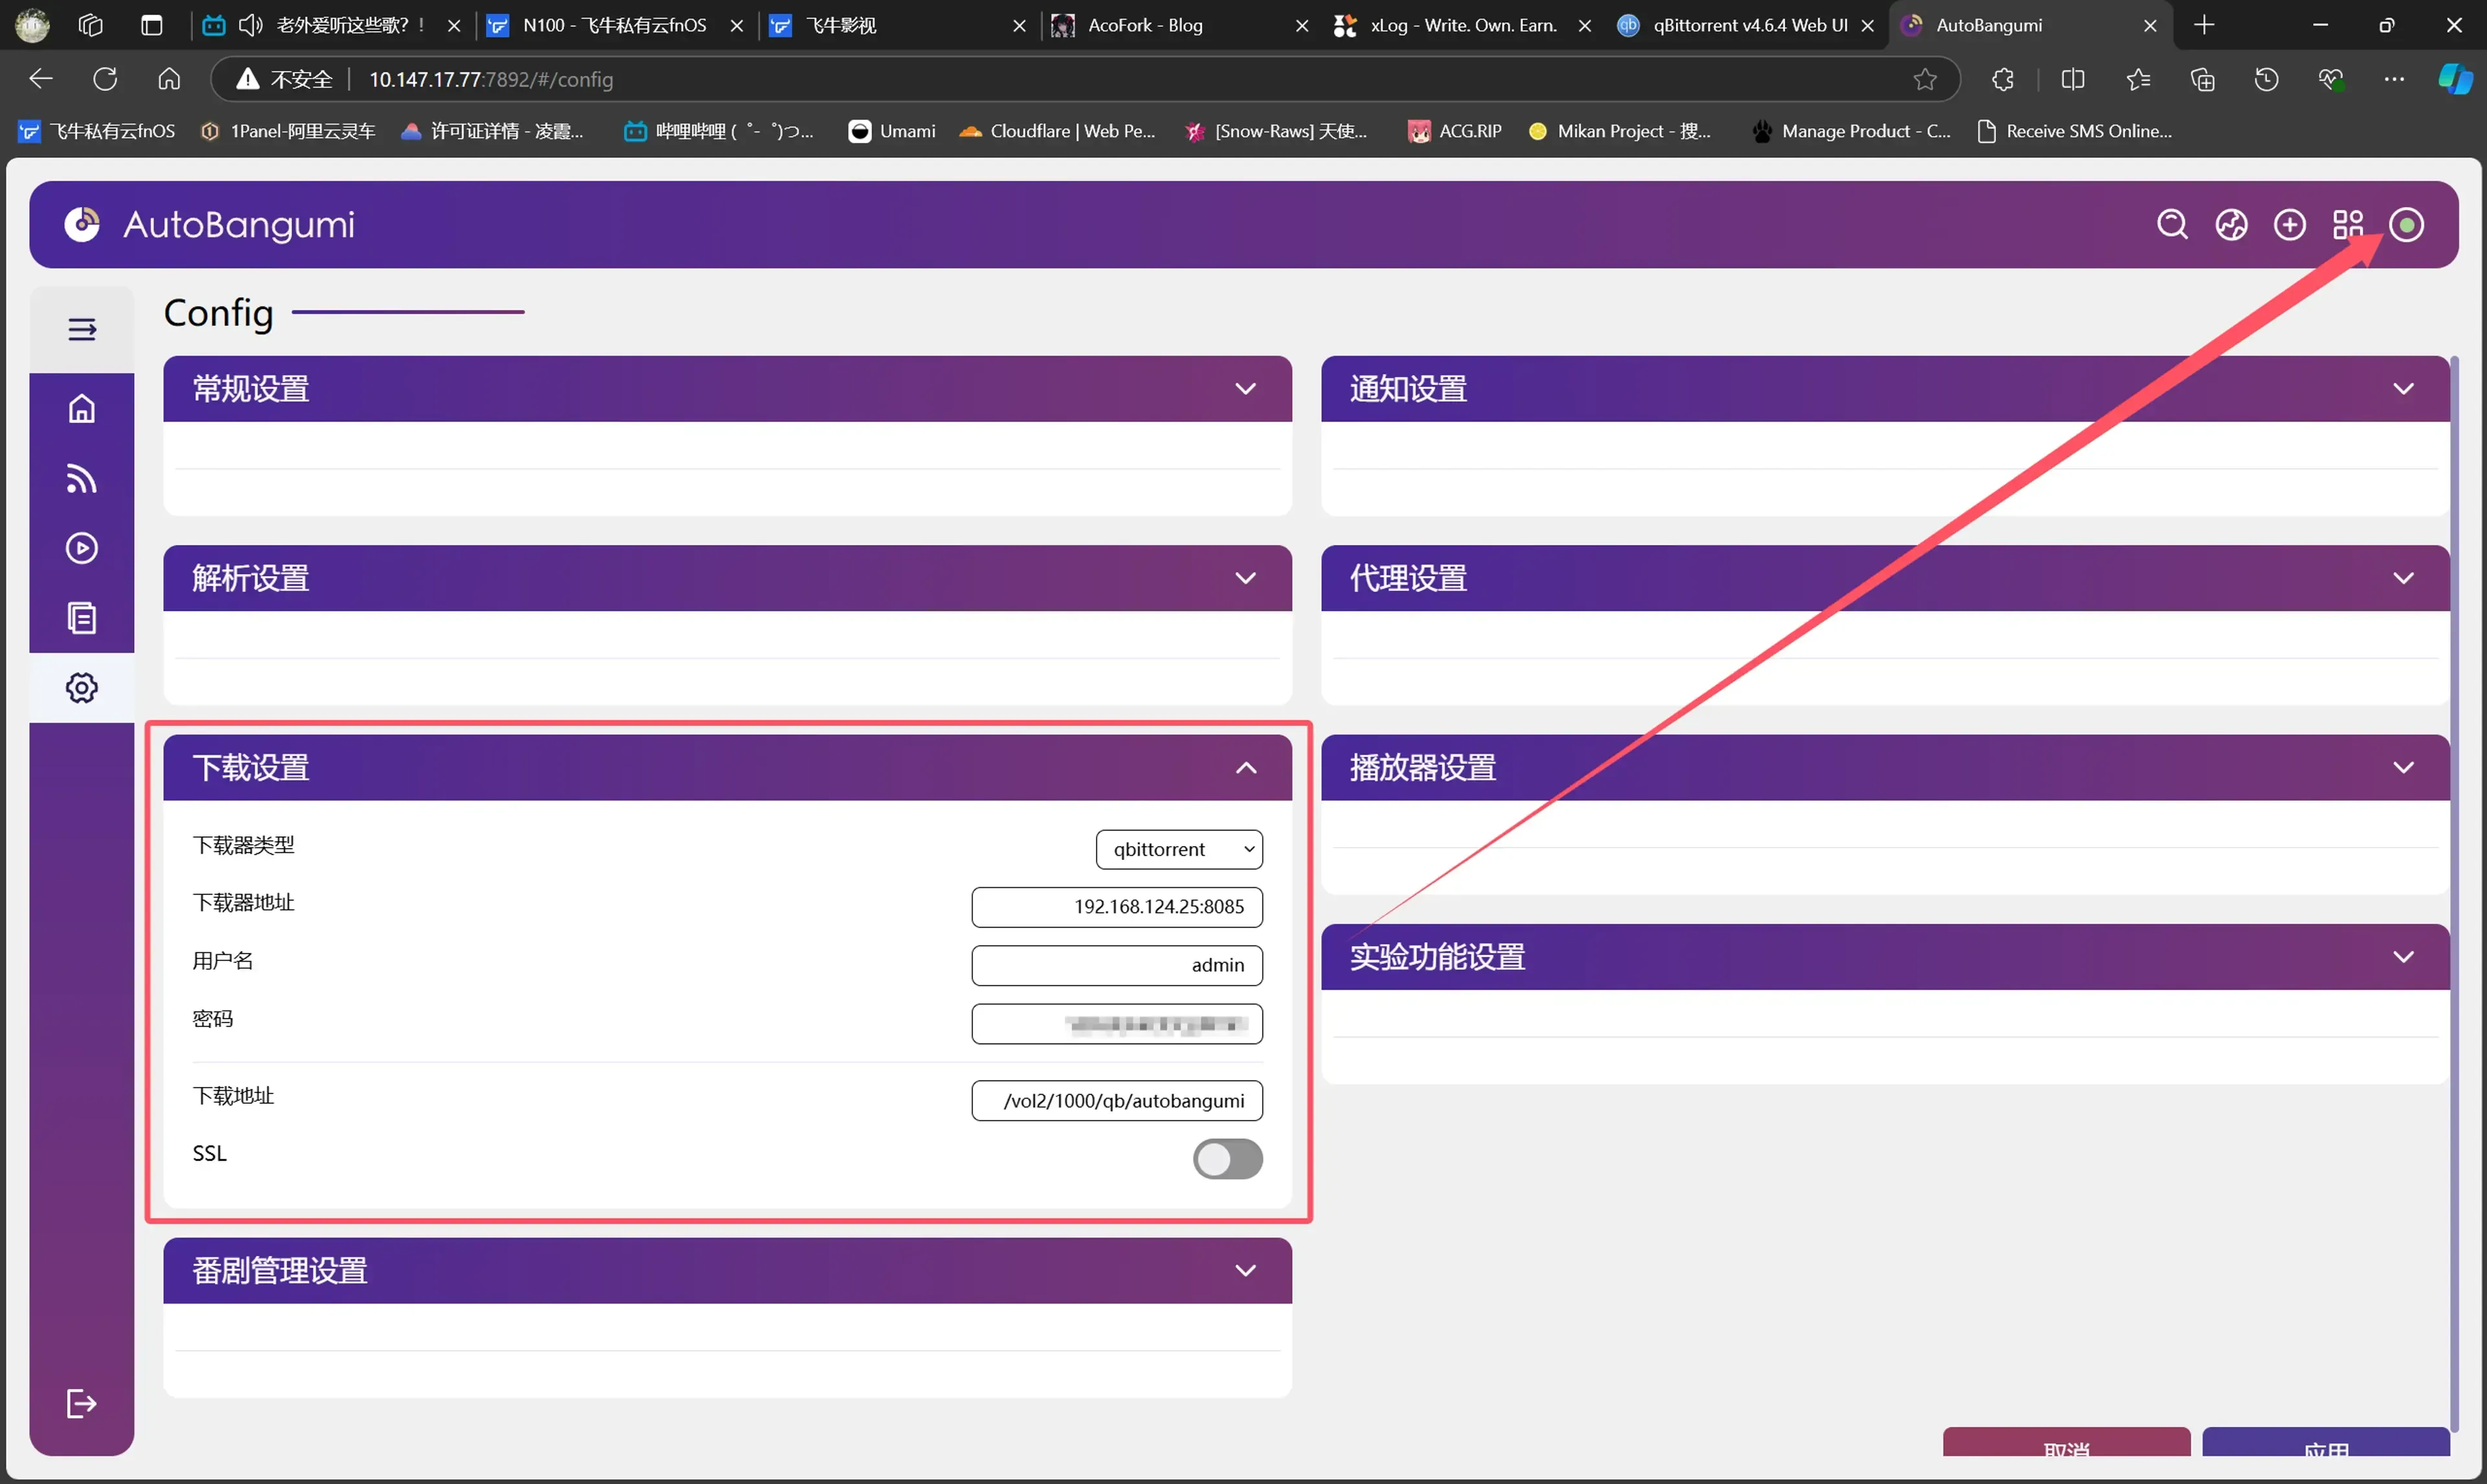Screen dimensions: 2487x1484
Task: Go to home sidebar icon
Action: (x=82, y=408)
